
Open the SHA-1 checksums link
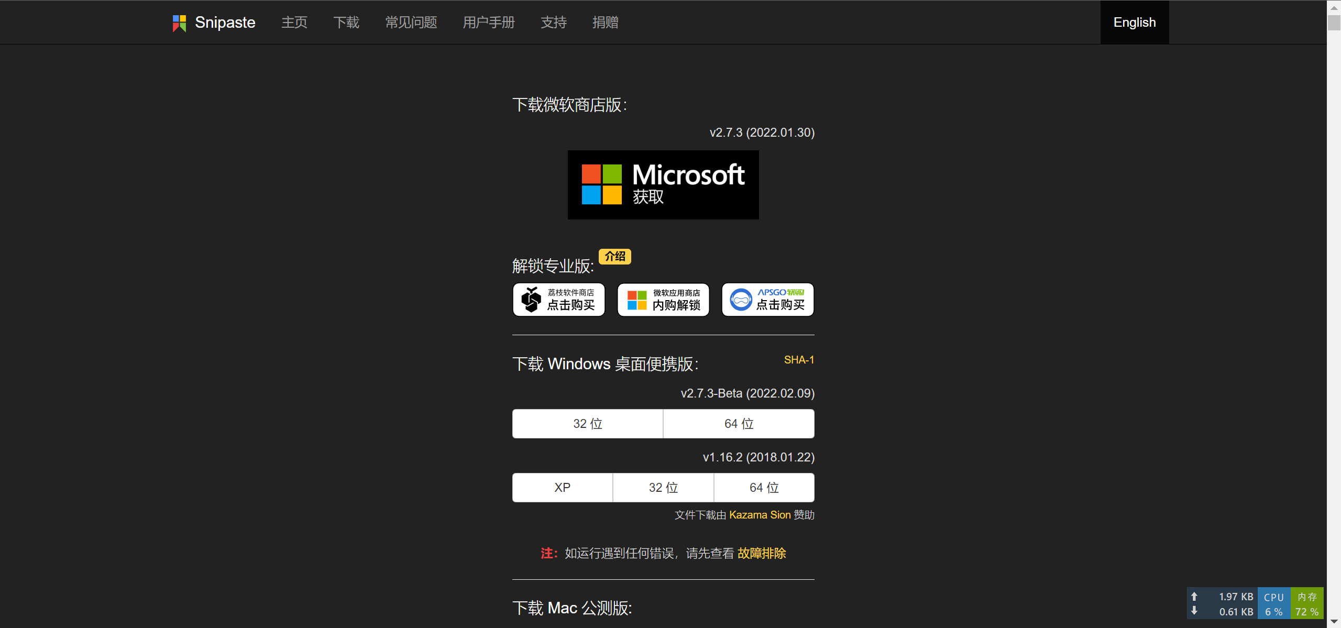pyautogui.click(x=799, y=360)
